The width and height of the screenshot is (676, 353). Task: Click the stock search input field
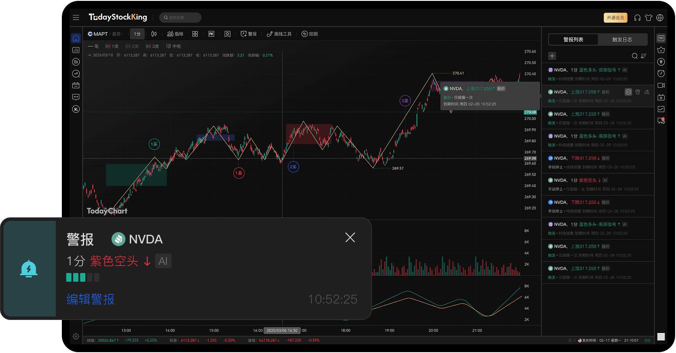180,17
